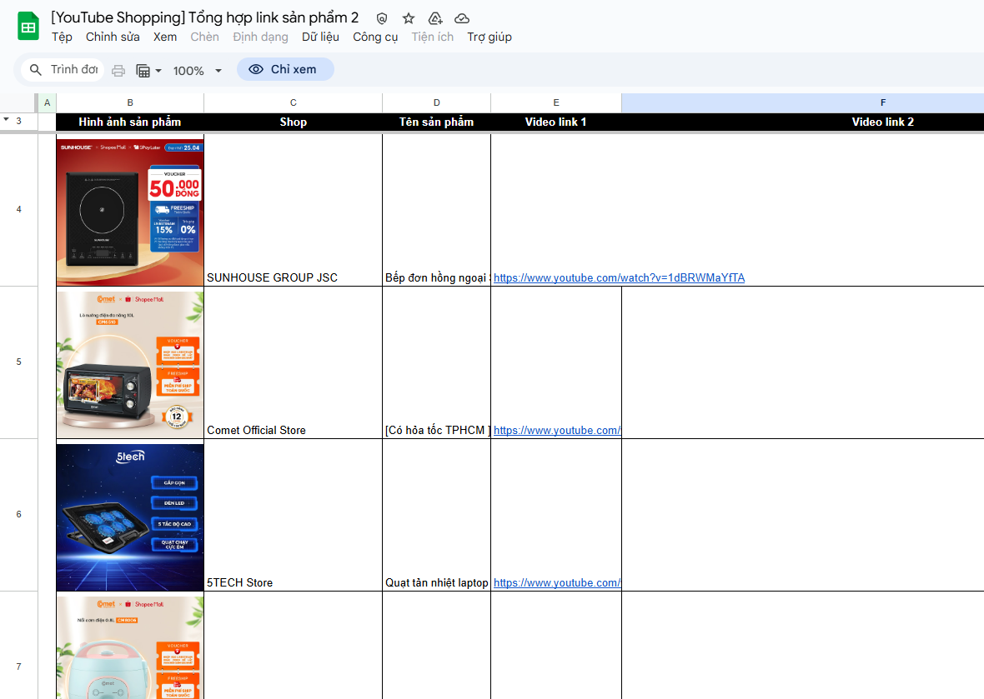984x699 pixels.
Task: Open the filter views table icon
Action: click(x=143, y=71)
